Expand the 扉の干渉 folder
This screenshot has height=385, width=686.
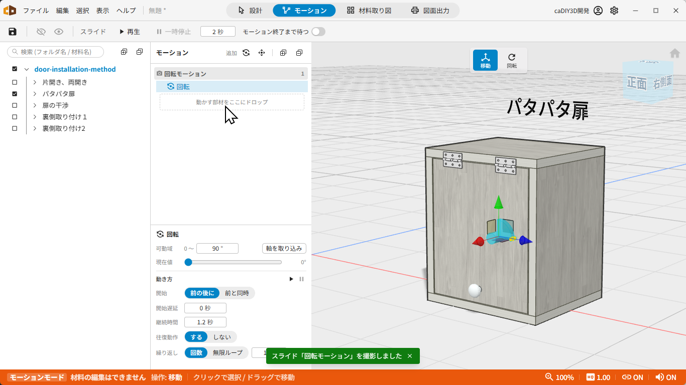click(35, 105)
